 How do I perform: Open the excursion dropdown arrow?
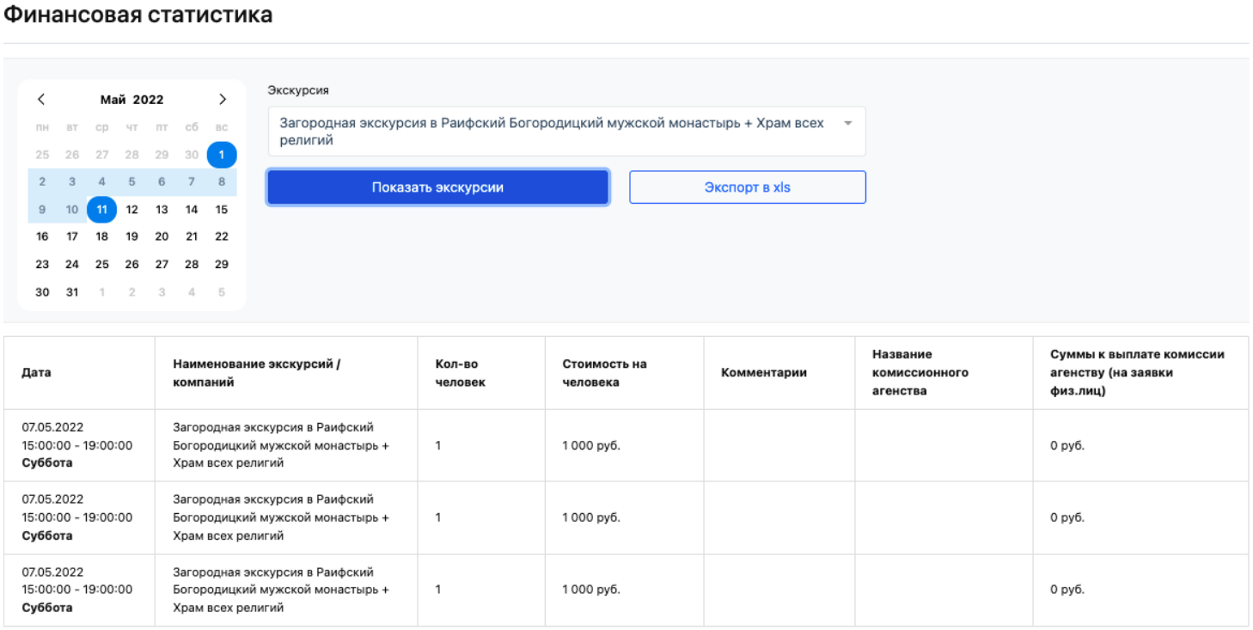848,124
